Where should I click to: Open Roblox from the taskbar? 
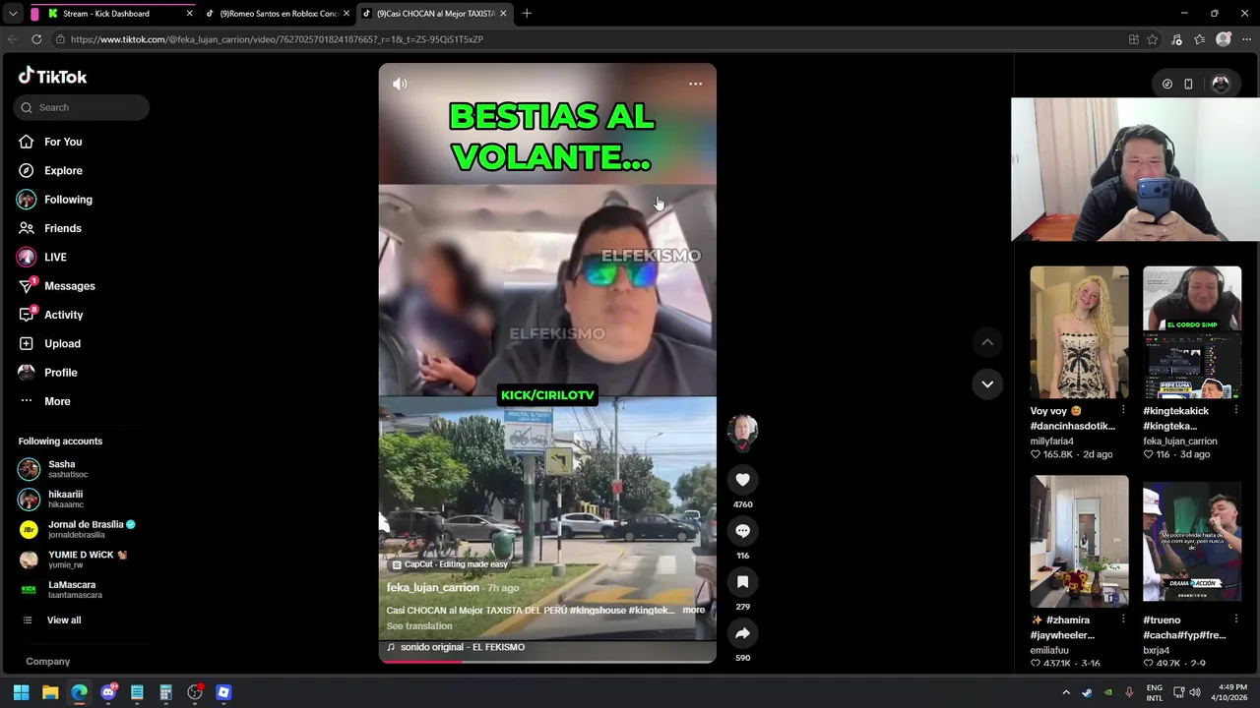[x=223, y=692]
